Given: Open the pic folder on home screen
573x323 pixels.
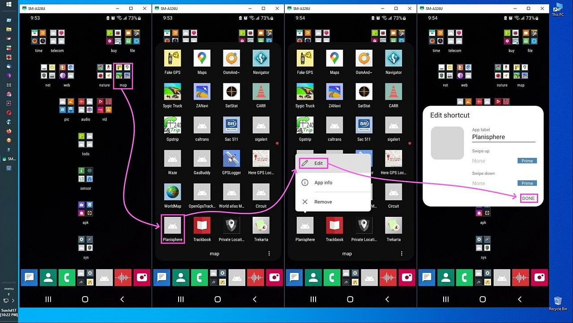Looking at the screenshot, I should tap(67, 106).
